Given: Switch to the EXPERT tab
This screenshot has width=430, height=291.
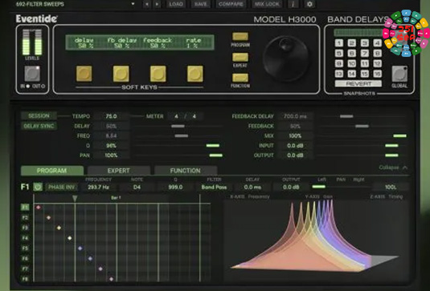Looking at the screenshot, I should coord(118,171).
